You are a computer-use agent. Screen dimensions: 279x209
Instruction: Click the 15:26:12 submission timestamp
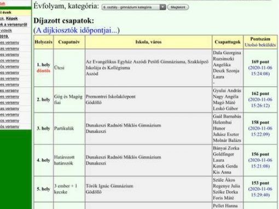click(260, 106)
